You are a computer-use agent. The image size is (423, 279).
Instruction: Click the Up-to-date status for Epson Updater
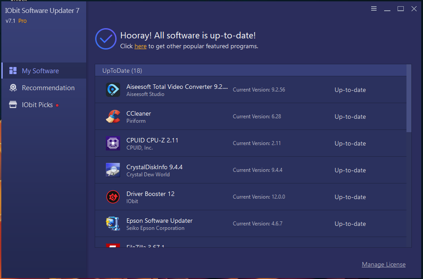coord(350,224)
